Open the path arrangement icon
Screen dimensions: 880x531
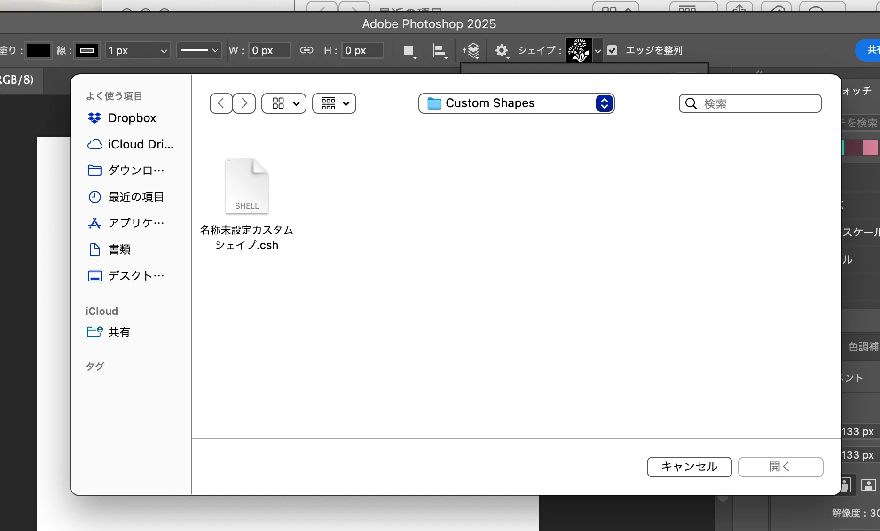point(471,51)
